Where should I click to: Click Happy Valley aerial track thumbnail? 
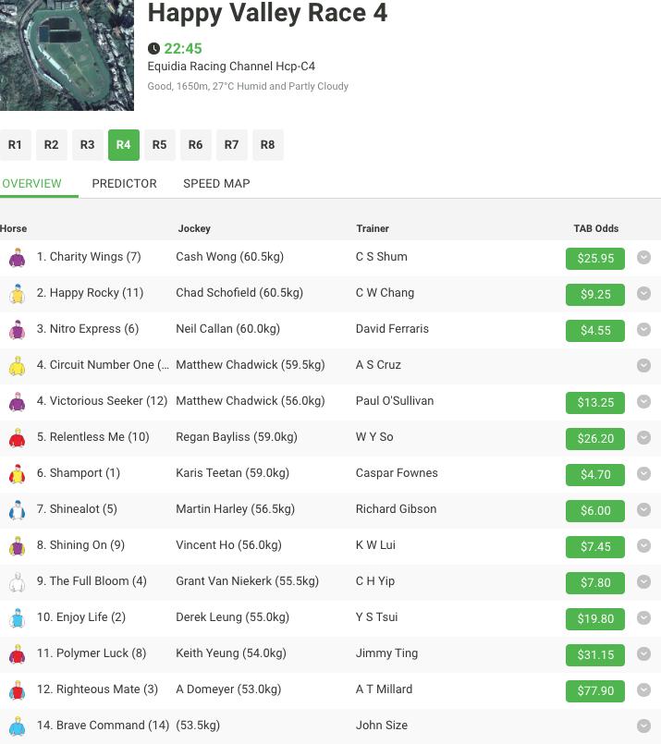[67, 54]
